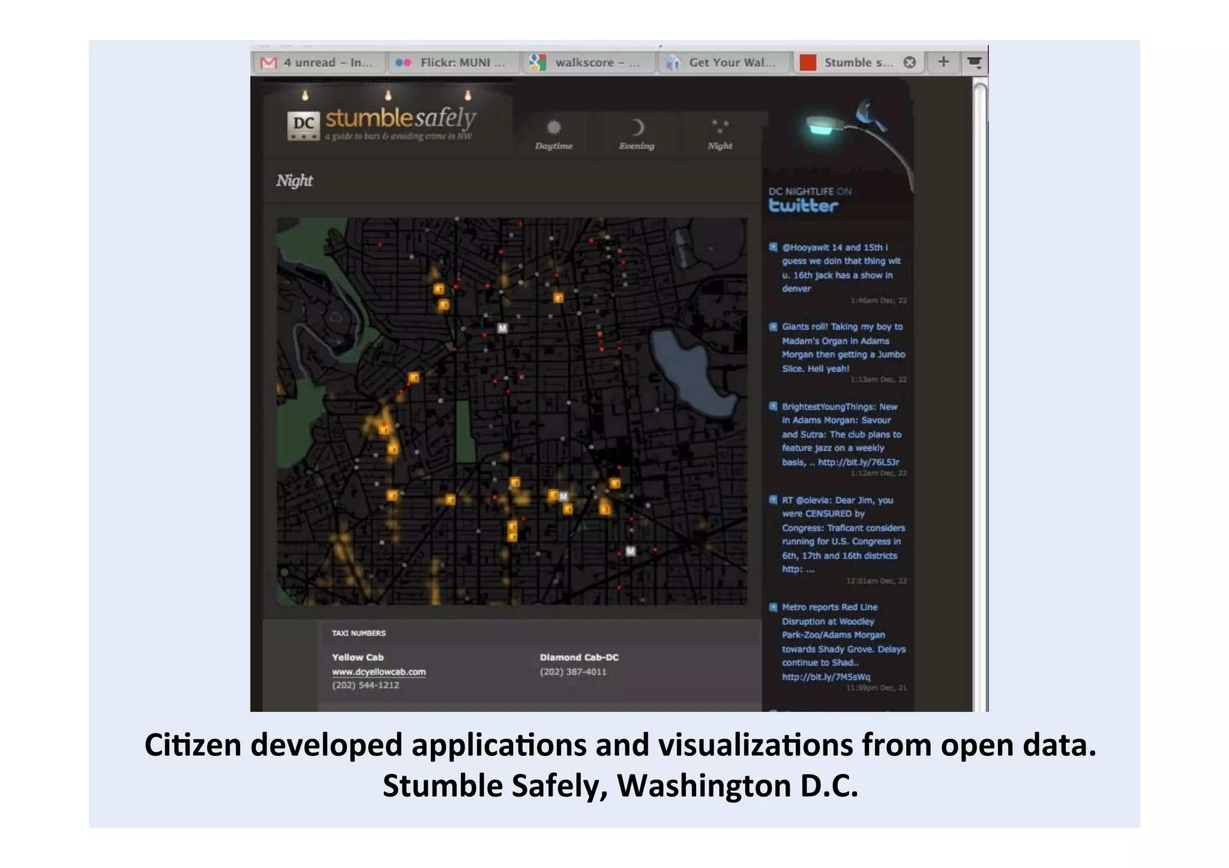Click the TAXI NUMBERS heading
The image size is (1229, 868).
point(359,633)
